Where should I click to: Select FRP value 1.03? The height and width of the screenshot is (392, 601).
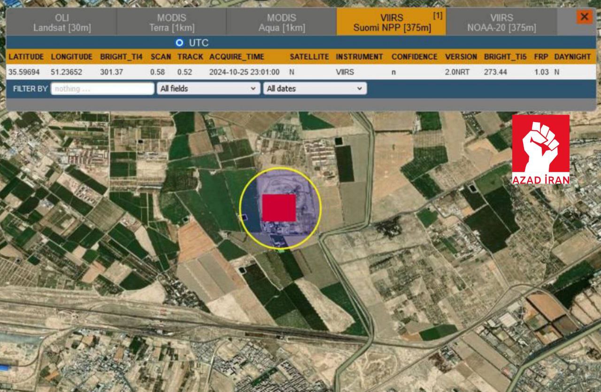click(541, 72)
